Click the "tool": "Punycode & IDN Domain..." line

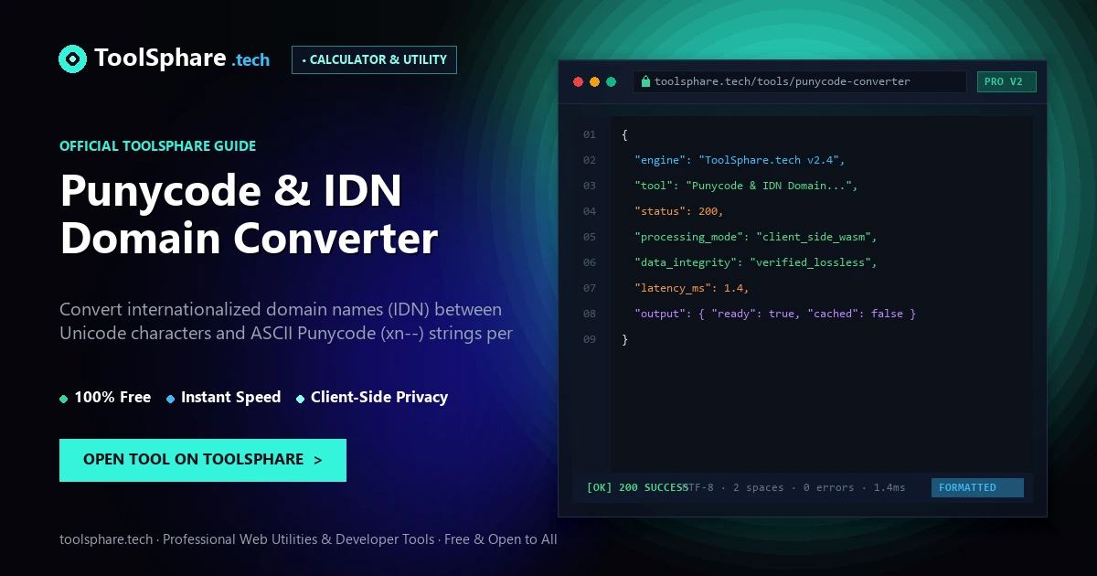747,186
